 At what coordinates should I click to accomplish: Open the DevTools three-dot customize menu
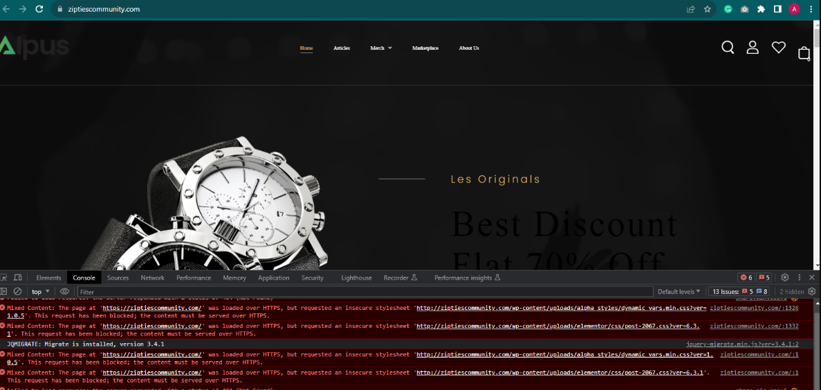click(x=799, y=277)
